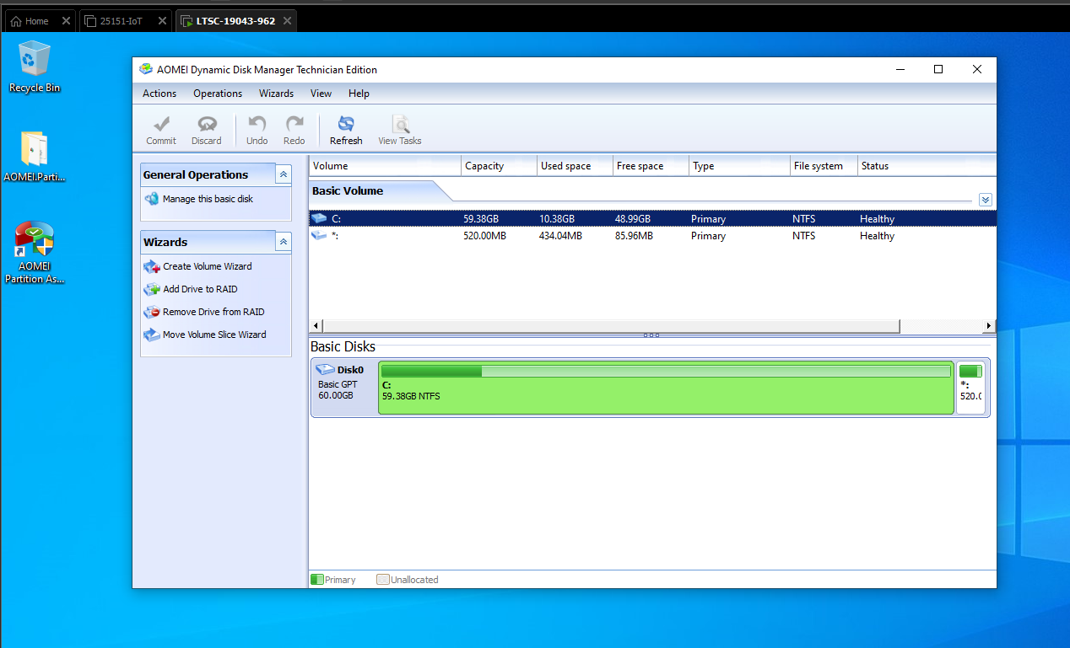Select AOMEI Partition Assistant desktop shortcut
Screen dimensions: 1070x648
point(35,253)
